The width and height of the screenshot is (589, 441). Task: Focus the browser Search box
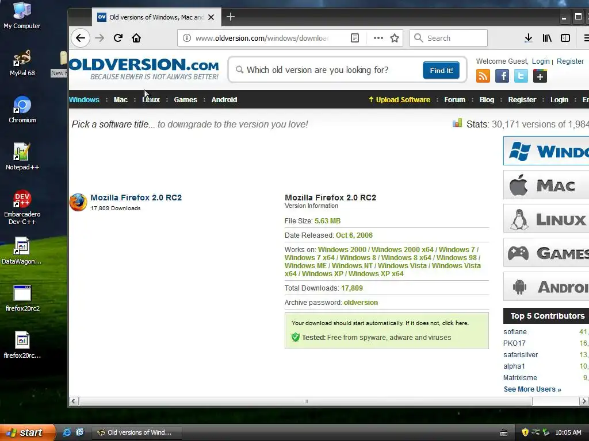448,38
